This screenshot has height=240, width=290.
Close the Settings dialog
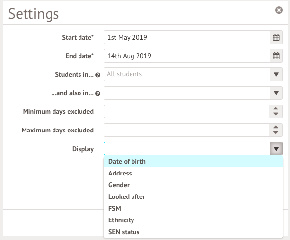coord(279,10)
